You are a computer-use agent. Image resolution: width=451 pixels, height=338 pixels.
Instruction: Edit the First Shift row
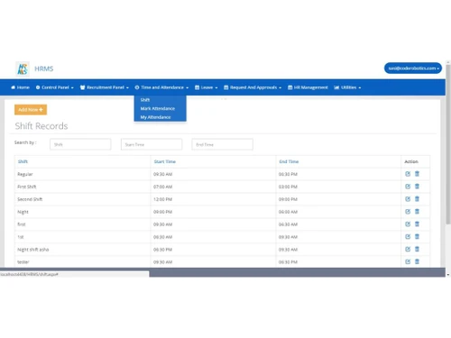(x=408, y=187)
